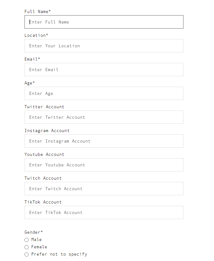Screen dimensions: 214x261
Task: Click the Full Name* label
Action: 38,12
